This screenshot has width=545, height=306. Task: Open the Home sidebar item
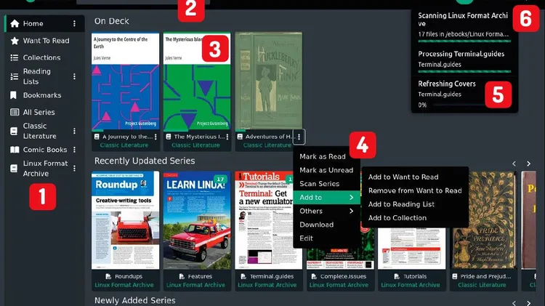[x=44, y=24]
